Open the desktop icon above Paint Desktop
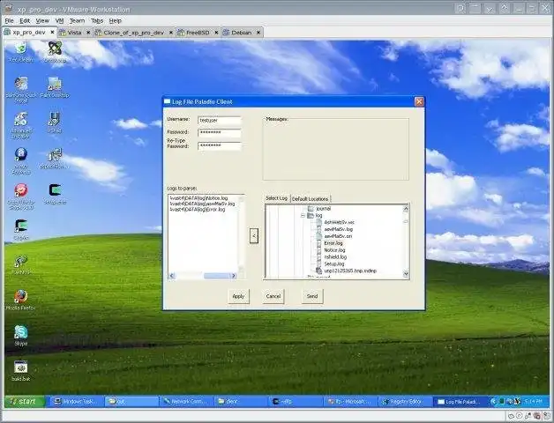The image size is (554, 423). point(55,48)
